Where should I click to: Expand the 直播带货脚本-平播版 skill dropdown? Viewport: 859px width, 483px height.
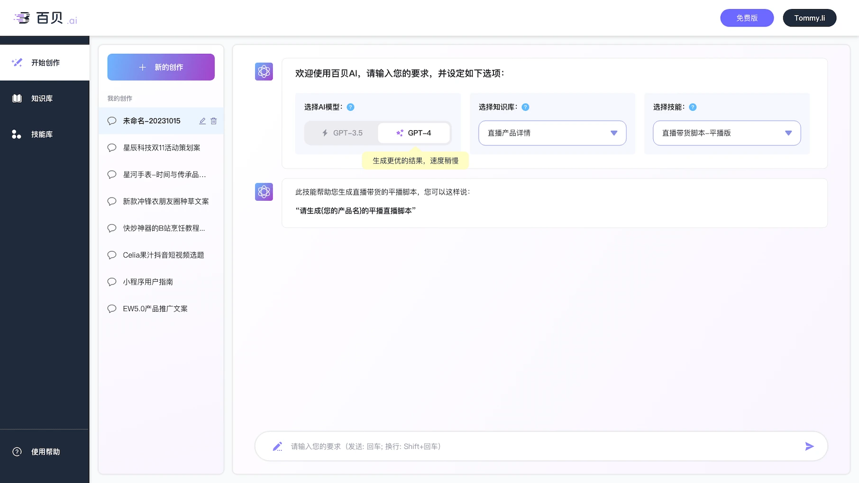click(x=726, y=133)
